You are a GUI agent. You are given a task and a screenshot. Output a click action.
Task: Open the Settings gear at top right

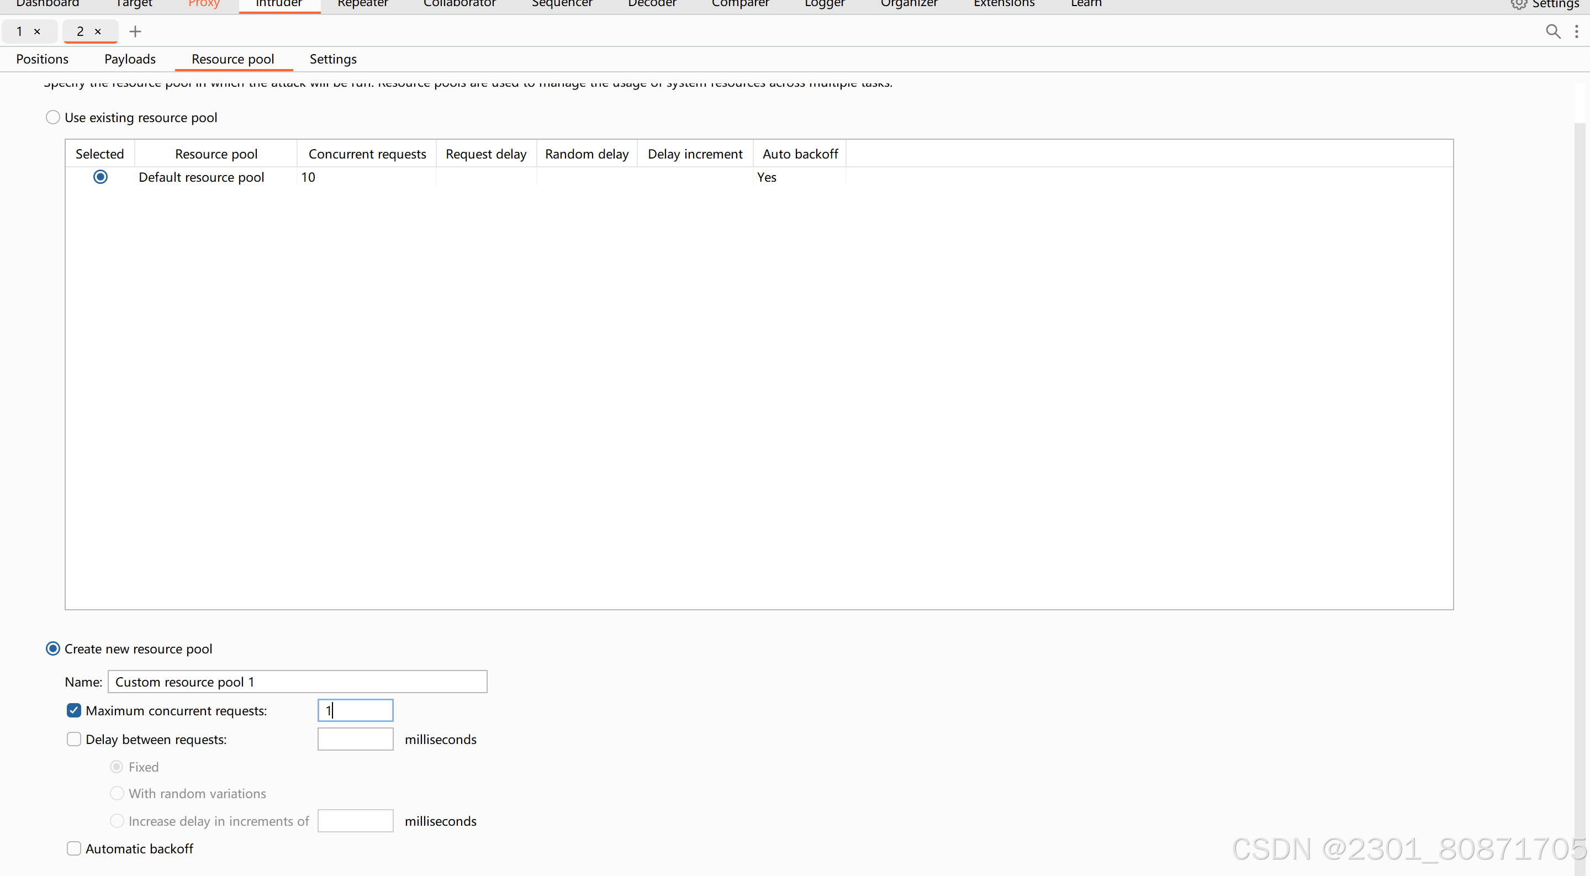point(1545,5)
